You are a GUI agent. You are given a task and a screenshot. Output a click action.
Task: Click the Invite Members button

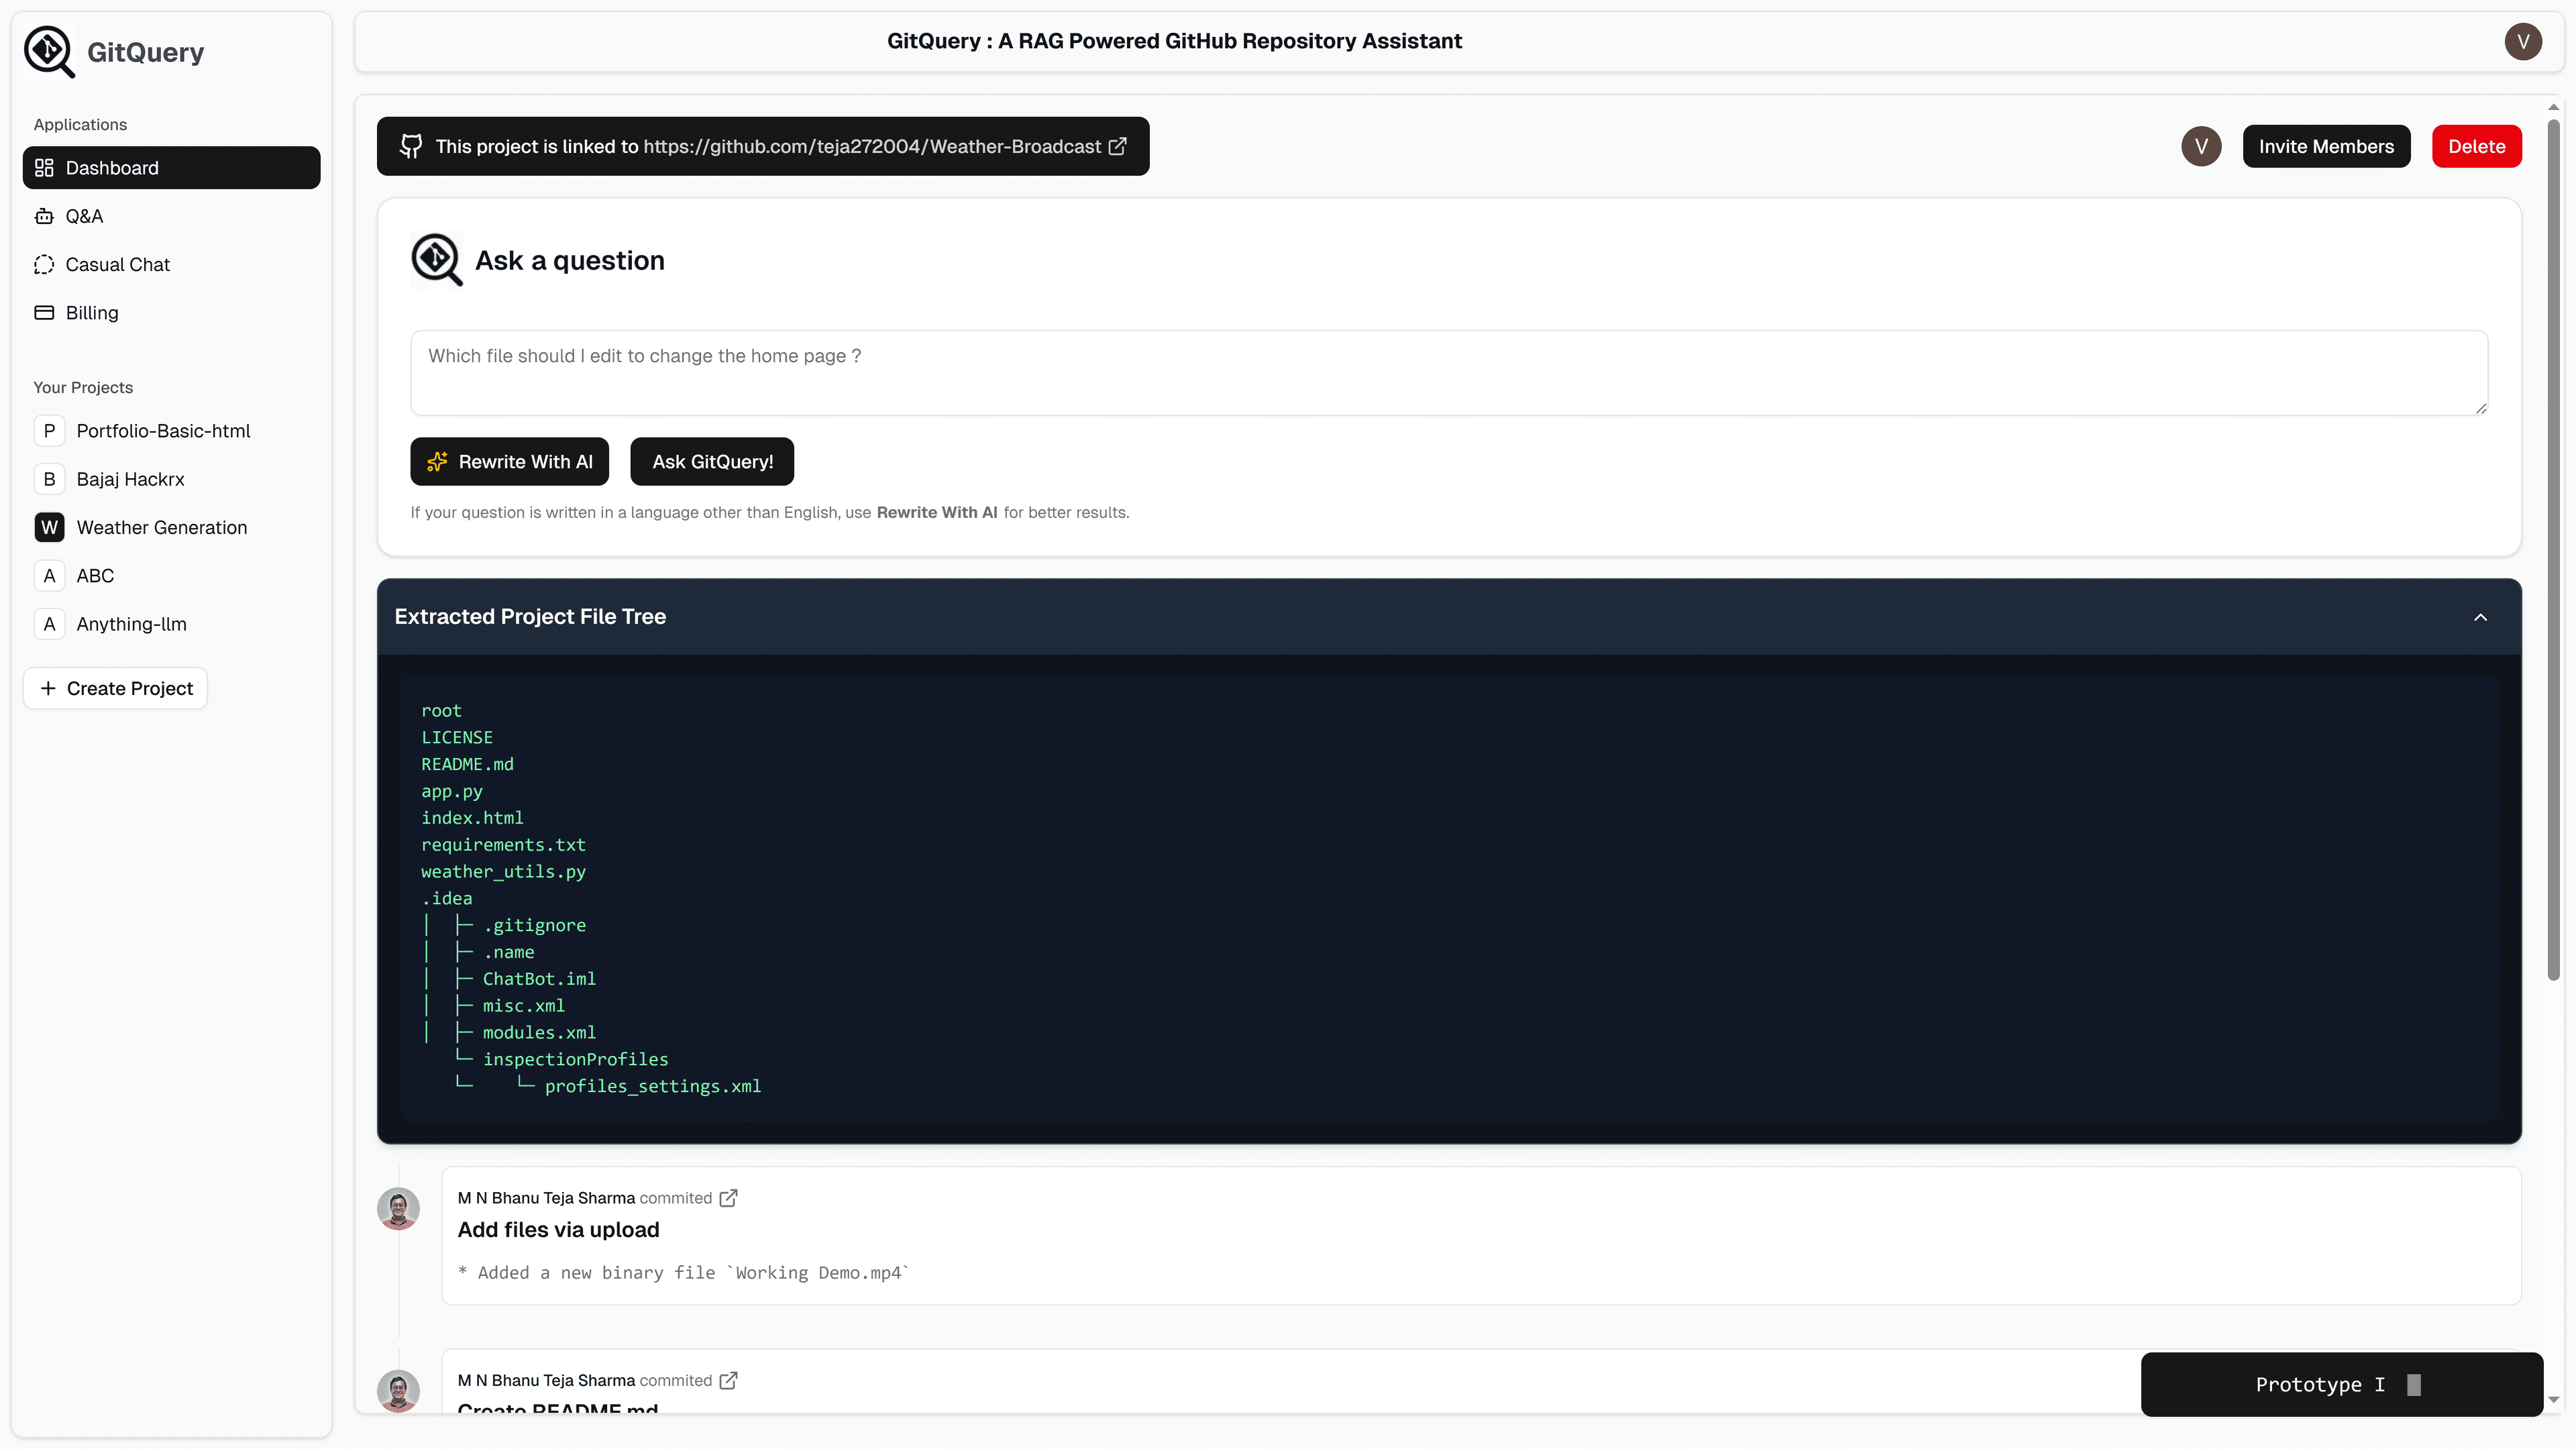(2326, 146)
